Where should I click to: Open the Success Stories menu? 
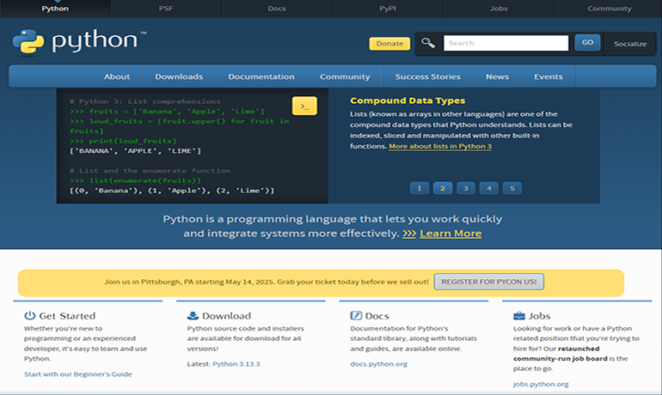coord(427,76)
